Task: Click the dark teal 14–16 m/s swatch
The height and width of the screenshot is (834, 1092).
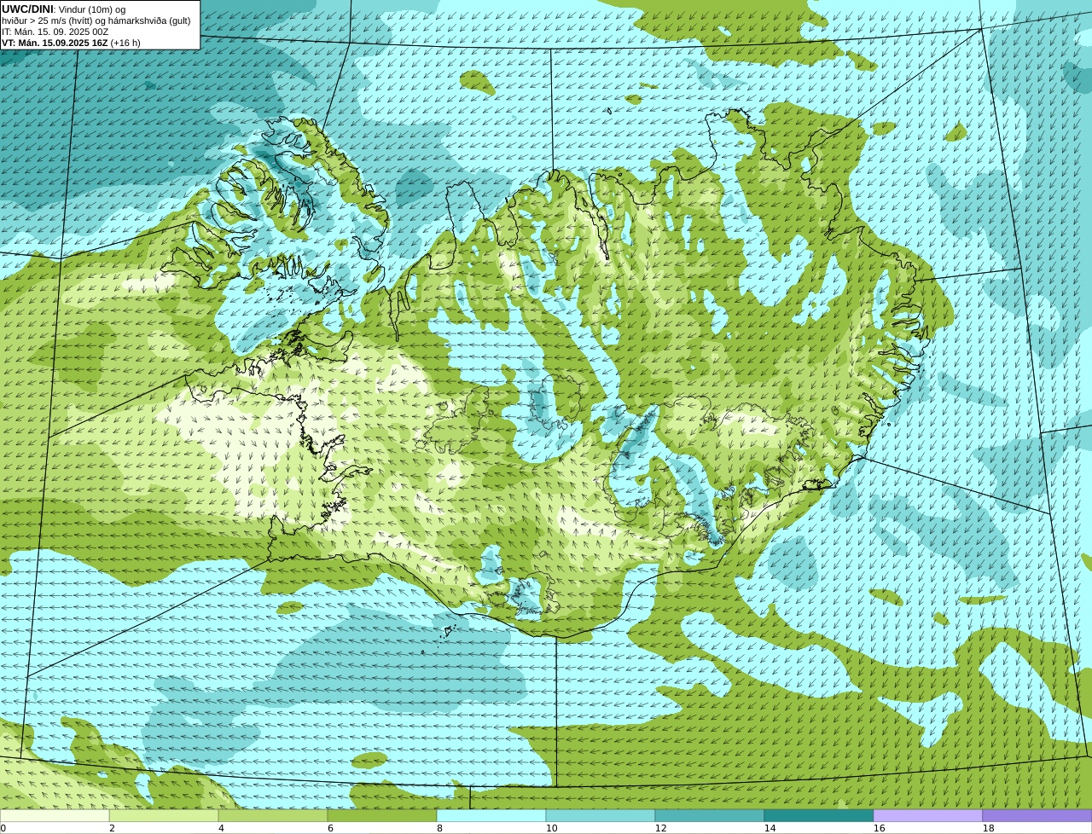Action: tap(819, 815)
